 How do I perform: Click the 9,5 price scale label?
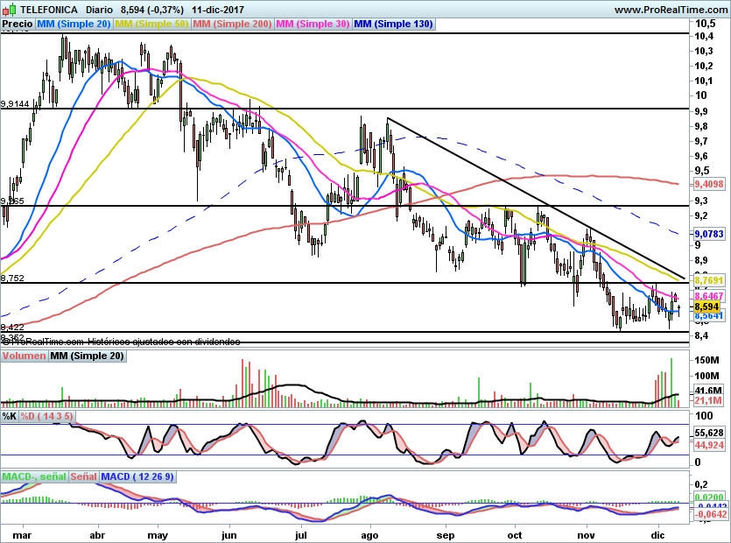pyautogui.click(x=701, y=170)
